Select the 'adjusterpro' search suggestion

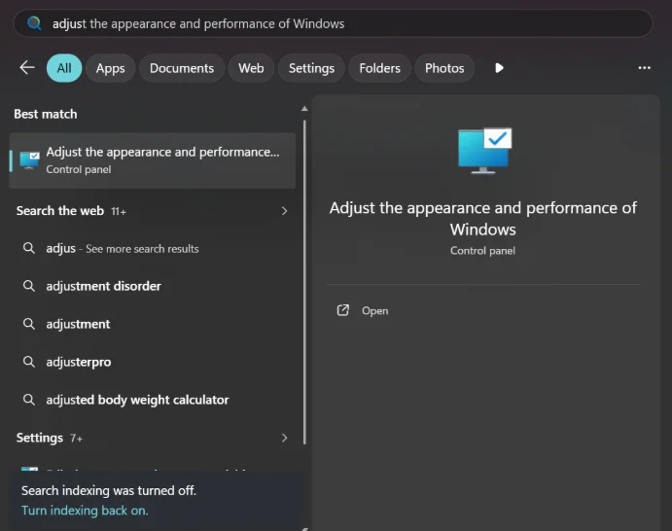[x=152, y=362]
